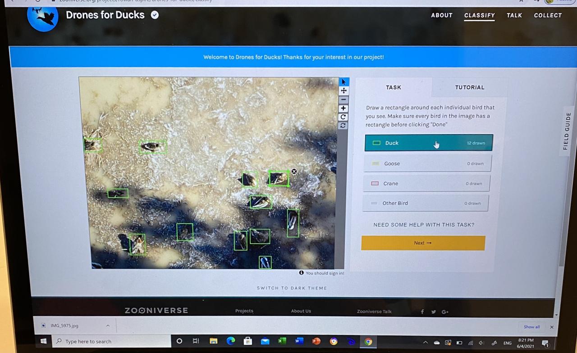Open the IMG_5975.jpg downloaded file
The width and height of the screenshot is (577, 353).
click(64, 326)
